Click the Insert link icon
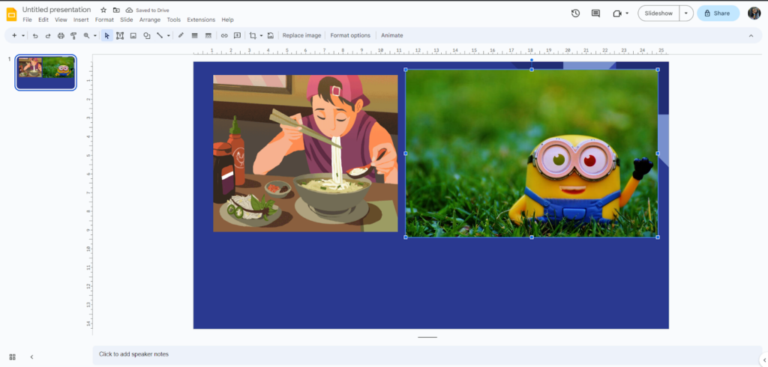Screen dimensions: 768x367 pos(223,35)
